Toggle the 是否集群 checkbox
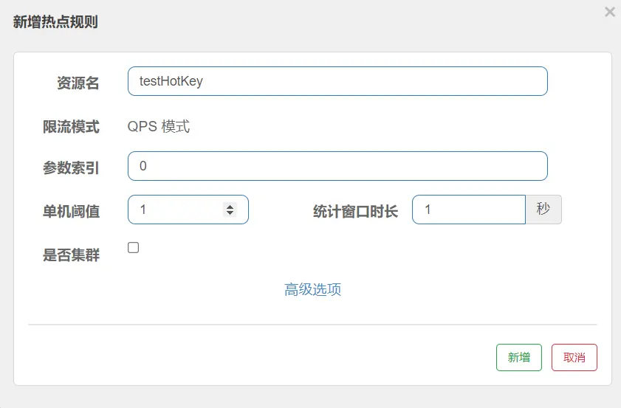The height and width of the screenshot is (408, 621). pyautogui.click(x=133, y=247)
